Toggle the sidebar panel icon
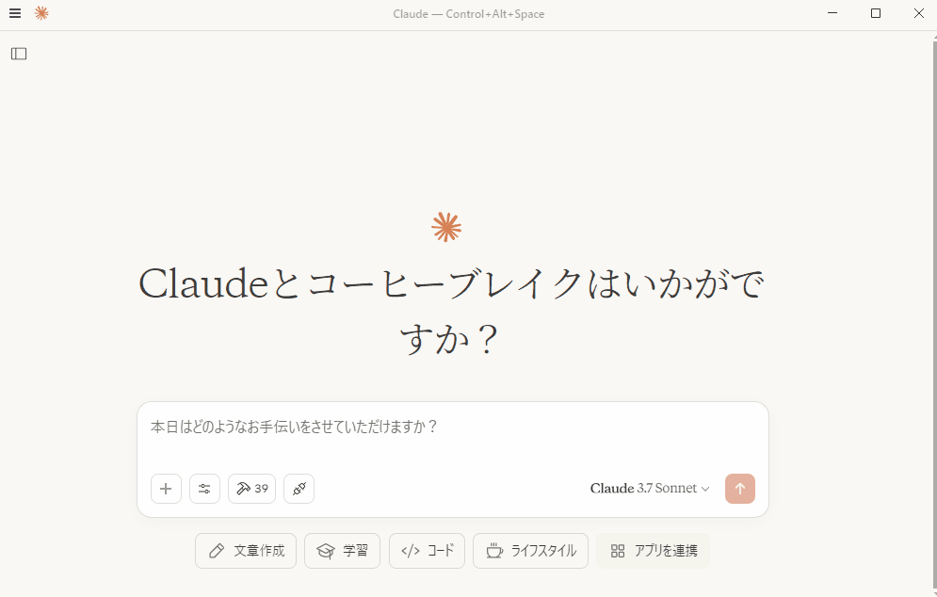 tap(19, 54)
